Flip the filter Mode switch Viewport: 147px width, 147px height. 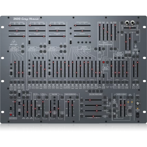71,42
